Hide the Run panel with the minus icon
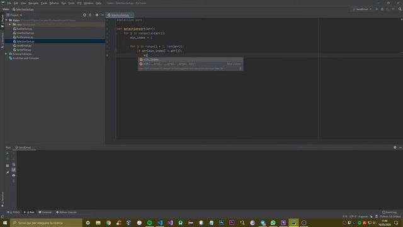The width and height of the screenshot is (403, 227). pyautogui.click(x=400, y=148)
